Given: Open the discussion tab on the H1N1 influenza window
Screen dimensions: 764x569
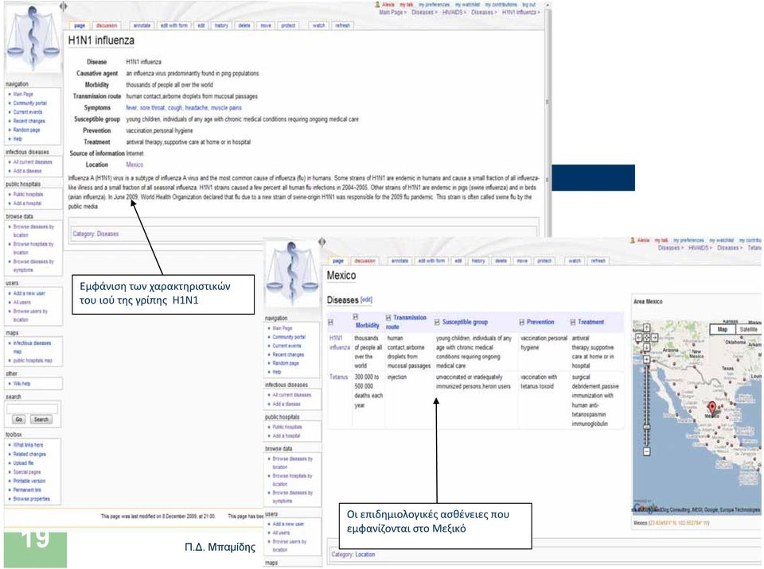Looking at the screenshot, I should point(106,25).
